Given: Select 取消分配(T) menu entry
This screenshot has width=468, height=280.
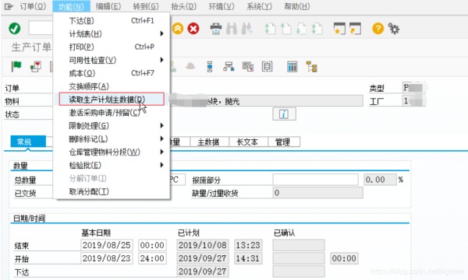Looking at the screenshot, I should [x=112, y=191].
